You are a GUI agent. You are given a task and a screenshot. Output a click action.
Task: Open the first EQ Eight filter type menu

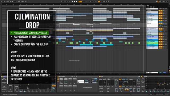click(147, 90)
